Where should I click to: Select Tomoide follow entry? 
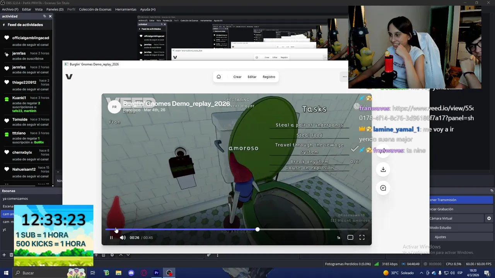(26, 122)
